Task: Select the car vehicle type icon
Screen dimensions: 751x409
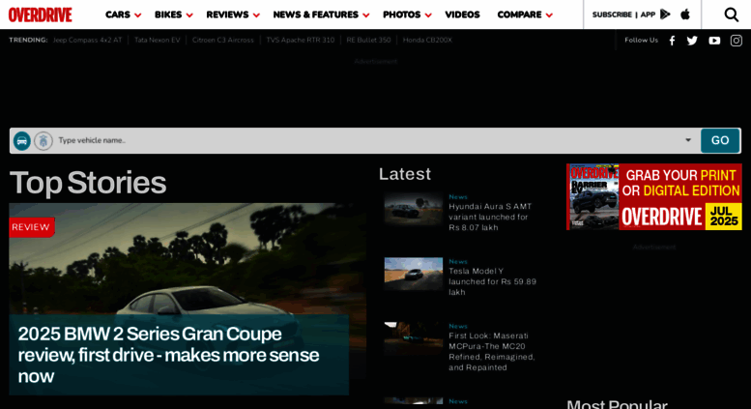Action: click(x=22, y=141)
